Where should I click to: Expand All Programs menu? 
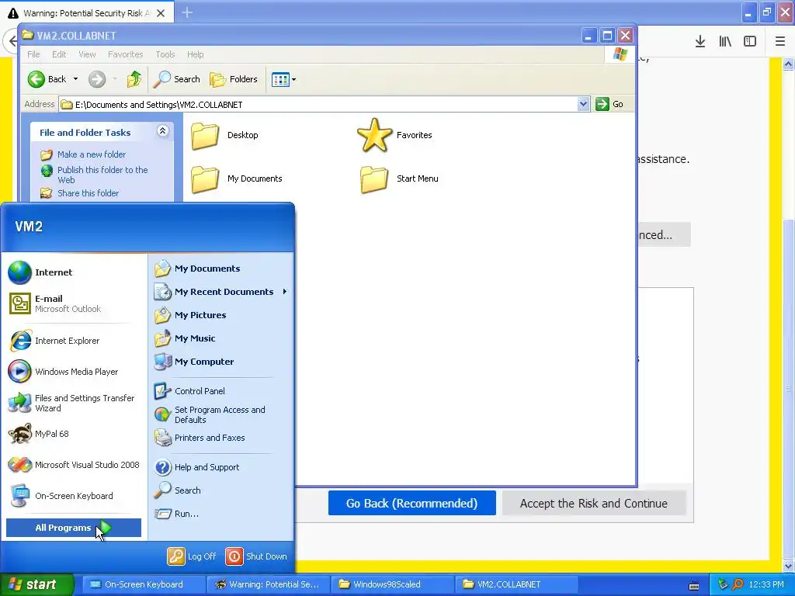tap(74, 528)
